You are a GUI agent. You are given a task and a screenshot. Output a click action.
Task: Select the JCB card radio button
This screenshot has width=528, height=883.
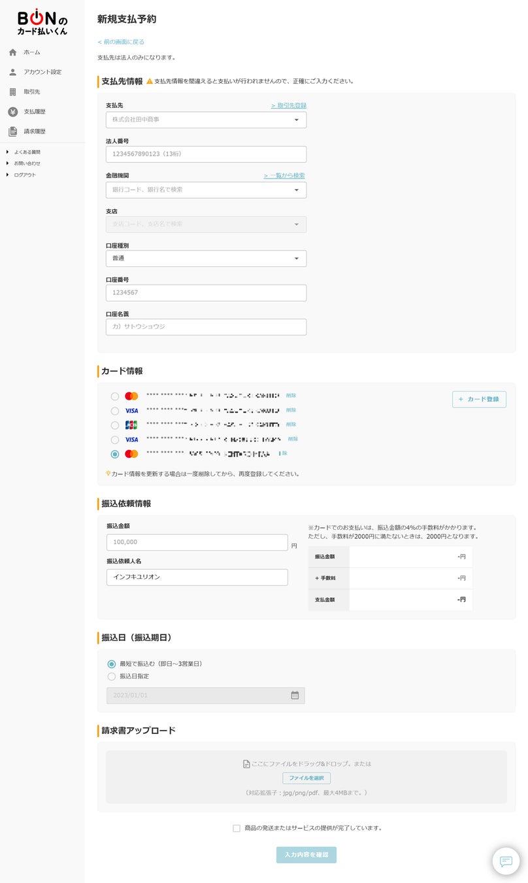(115, 425)
